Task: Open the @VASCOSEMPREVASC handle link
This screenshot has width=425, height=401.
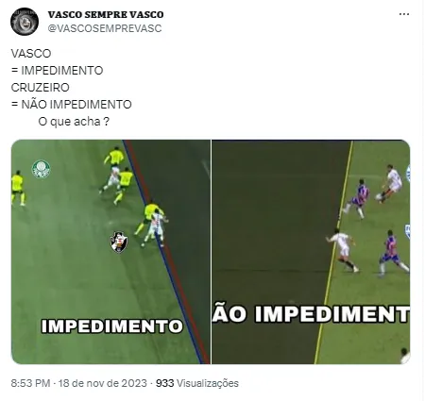Action: coord(105,28)
